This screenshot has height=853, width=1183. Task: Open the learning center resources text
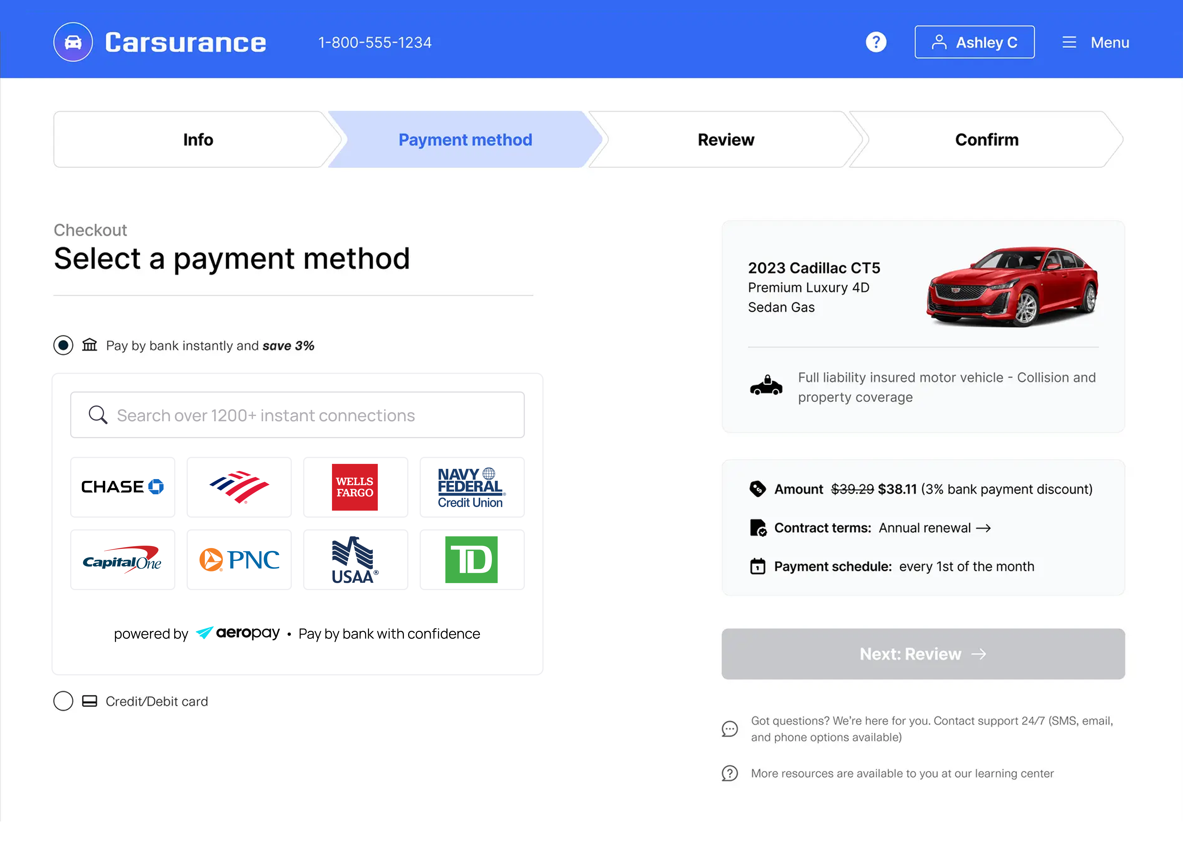tap(902, 773)
